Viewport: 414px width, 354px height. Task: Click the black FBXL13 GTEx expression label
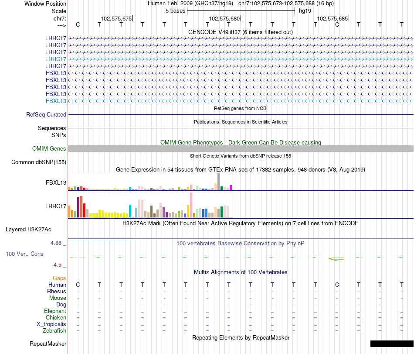56,183
